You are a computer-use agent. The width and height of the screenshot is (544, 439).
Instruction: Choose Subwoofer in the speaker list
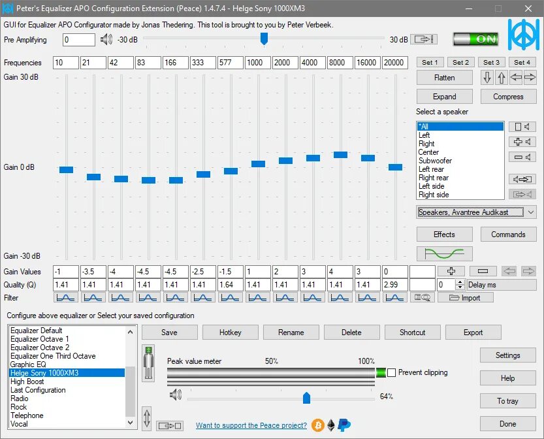pyautogui.click(x=460, y=161)
